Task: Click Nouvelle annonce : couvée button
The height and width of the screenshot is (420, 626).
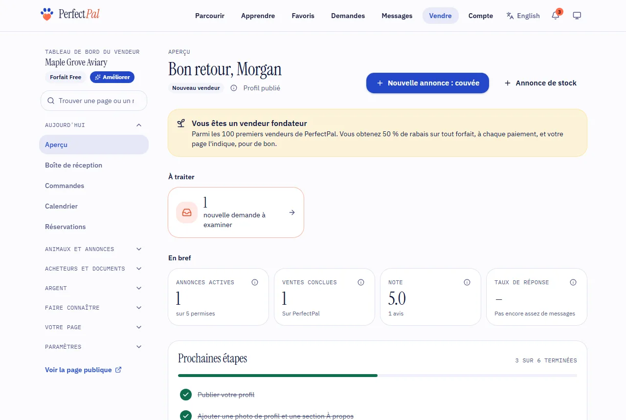Action: [x=427, y=83]
